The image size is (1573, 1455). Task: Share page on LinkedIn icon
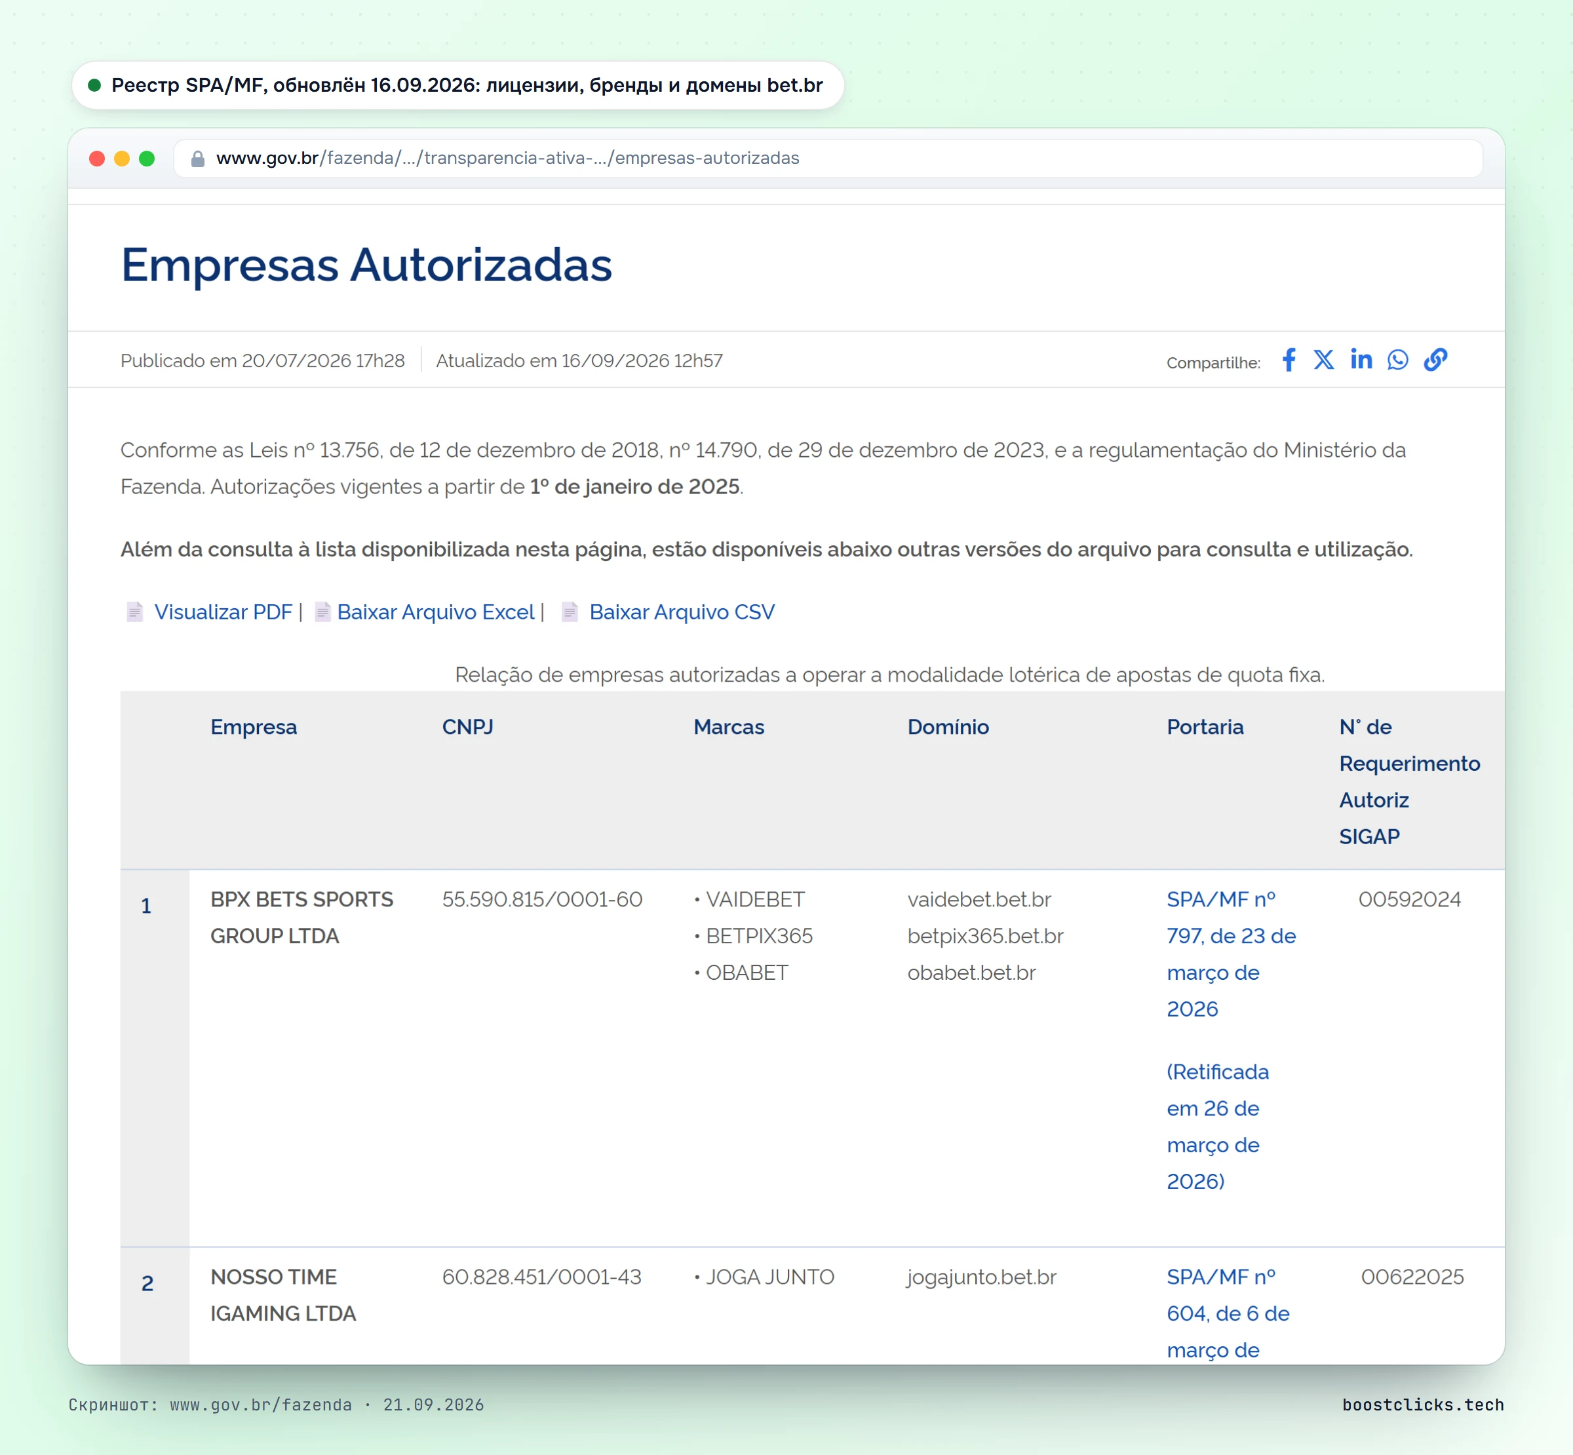1361,360
